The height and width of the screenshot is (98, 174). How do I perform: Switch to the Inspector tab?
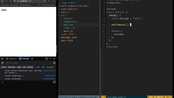[11, 59]
